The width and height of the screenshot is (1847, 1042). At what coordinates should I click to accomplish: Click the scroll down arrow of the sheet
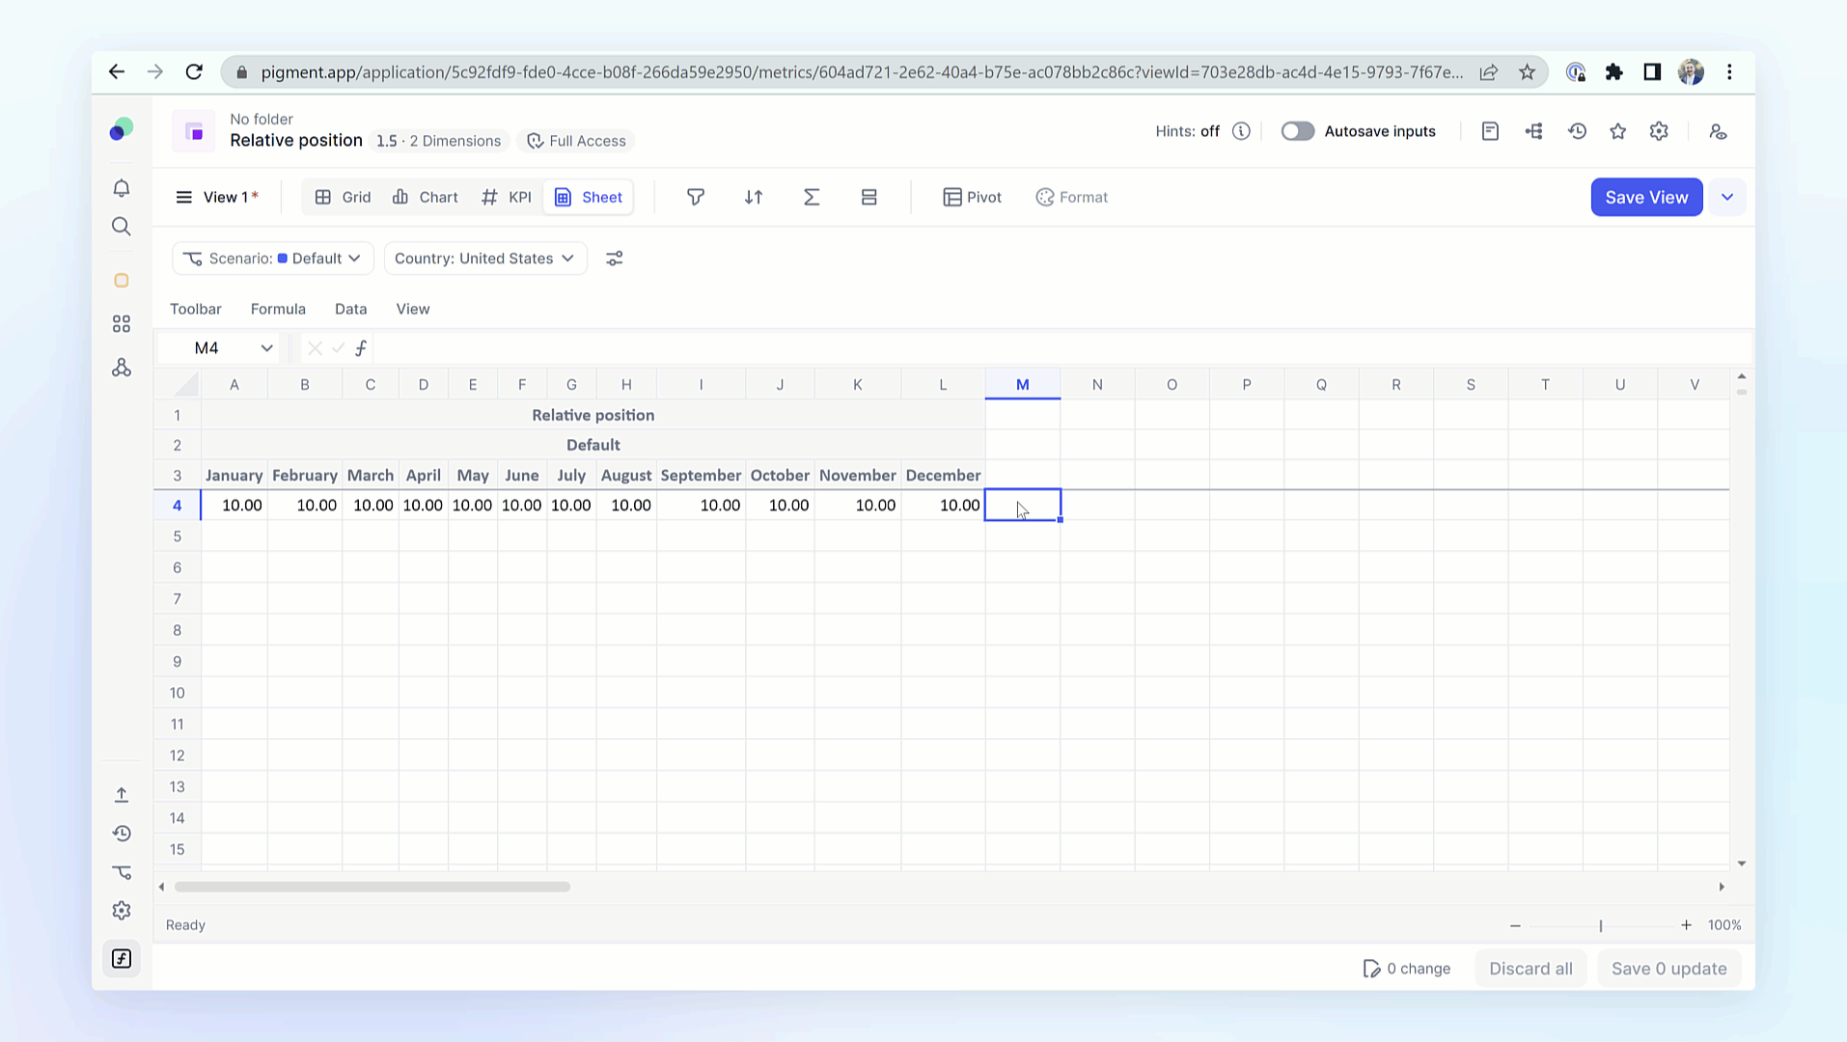point(1742,864)
